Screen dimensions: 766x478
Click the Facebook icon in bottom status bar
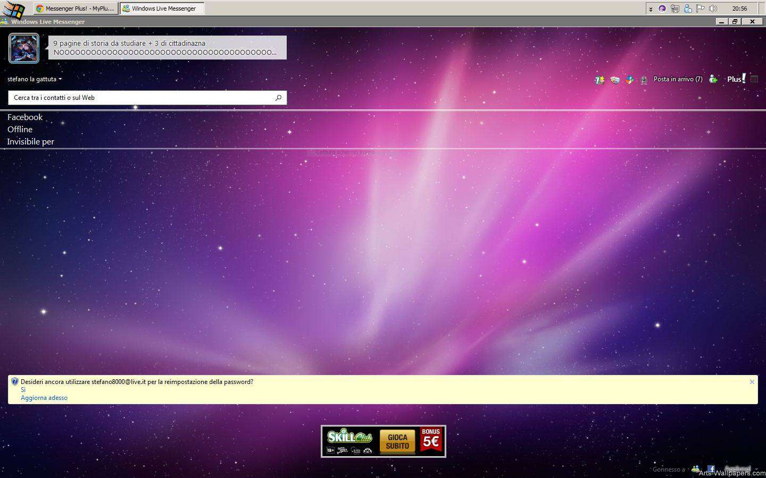(x=711, y=469)
